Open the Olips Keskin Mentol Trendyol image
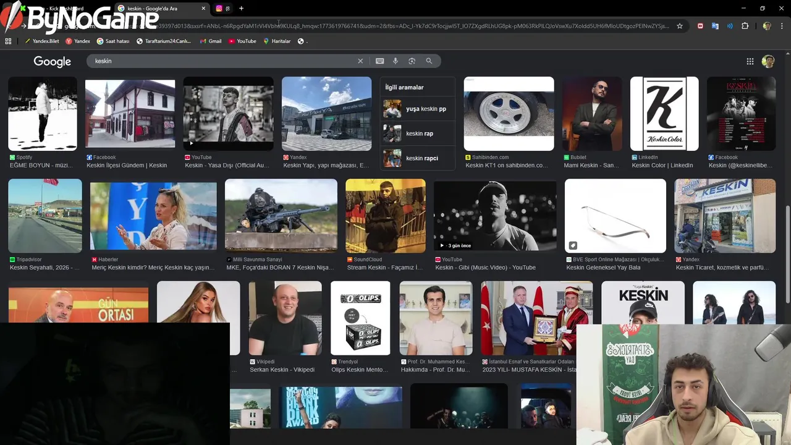This screenshot has height=445, width=791. [360, 318]
